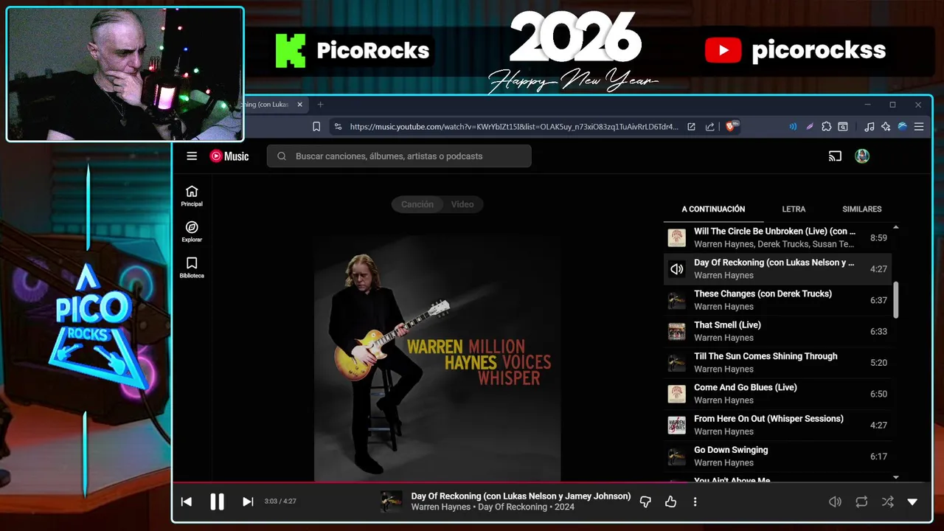Pause the current song
Viewport: 944px width, 531px height.
(217, 502)
